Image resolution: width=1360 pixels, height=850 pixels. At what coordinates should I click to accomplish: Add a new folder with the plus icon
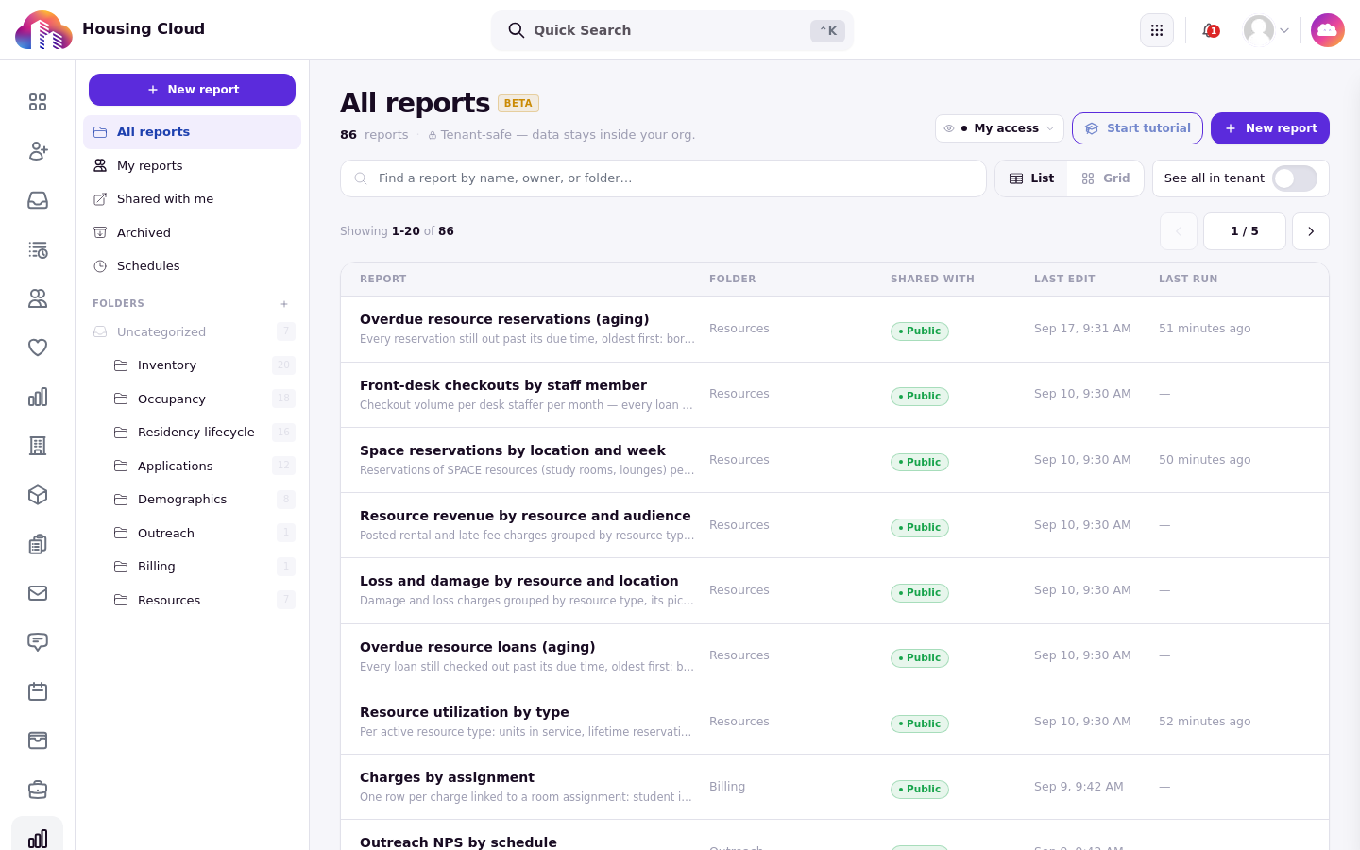(x=284, y=304)
